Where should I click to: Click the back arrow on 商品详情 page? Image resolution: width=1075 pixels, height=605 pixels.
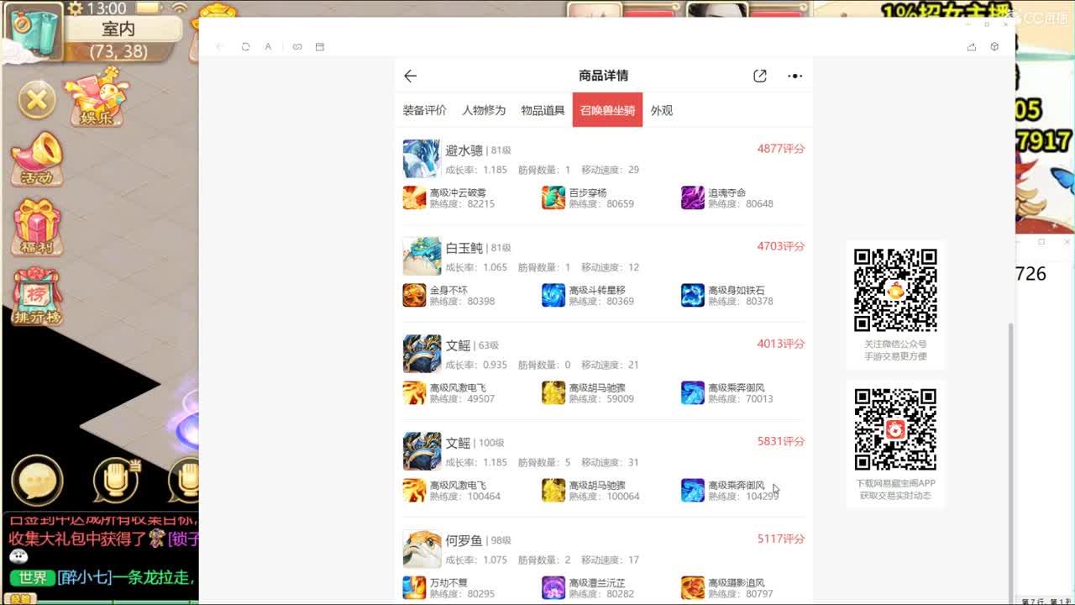point(410,75)
